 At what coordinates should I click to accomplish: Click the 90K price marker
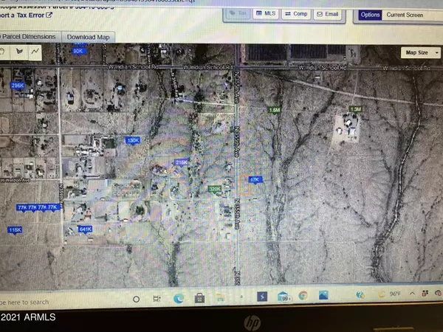[x=78, y=51]
